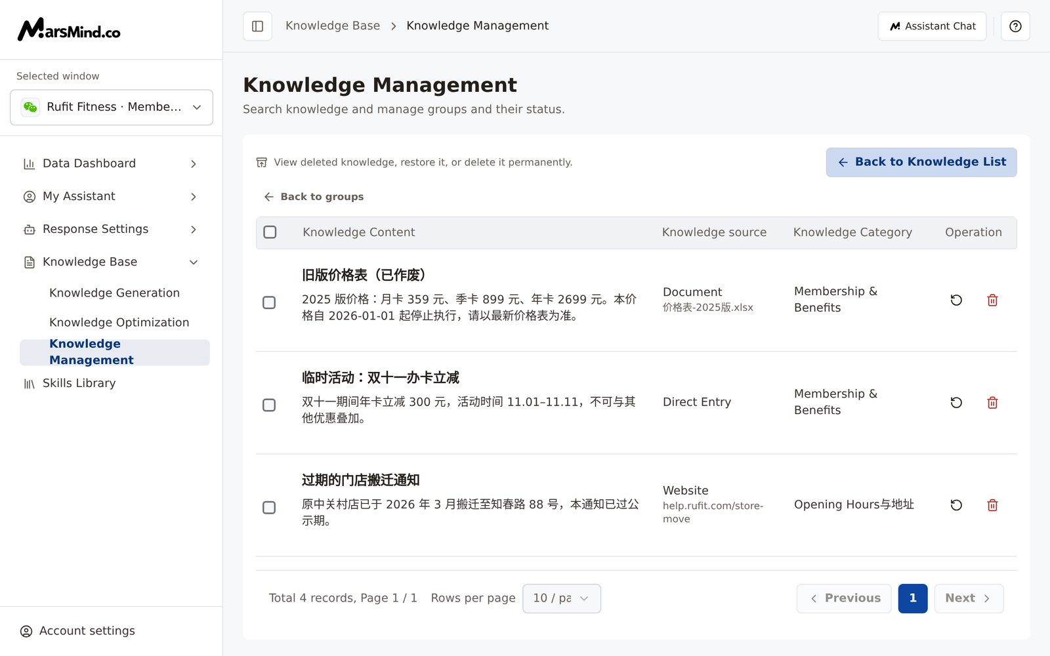Check the box for 过期的门店搬迁通知 row

[269, 507]
